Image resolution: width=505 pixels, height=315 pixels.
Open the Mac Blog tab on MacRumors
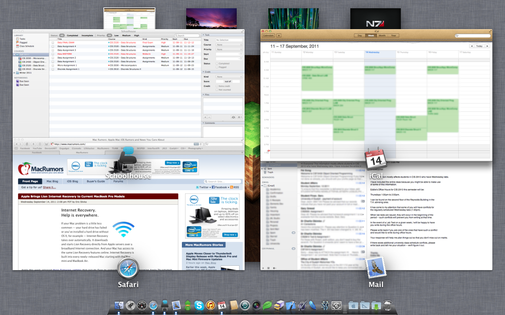tap(52, 182)
